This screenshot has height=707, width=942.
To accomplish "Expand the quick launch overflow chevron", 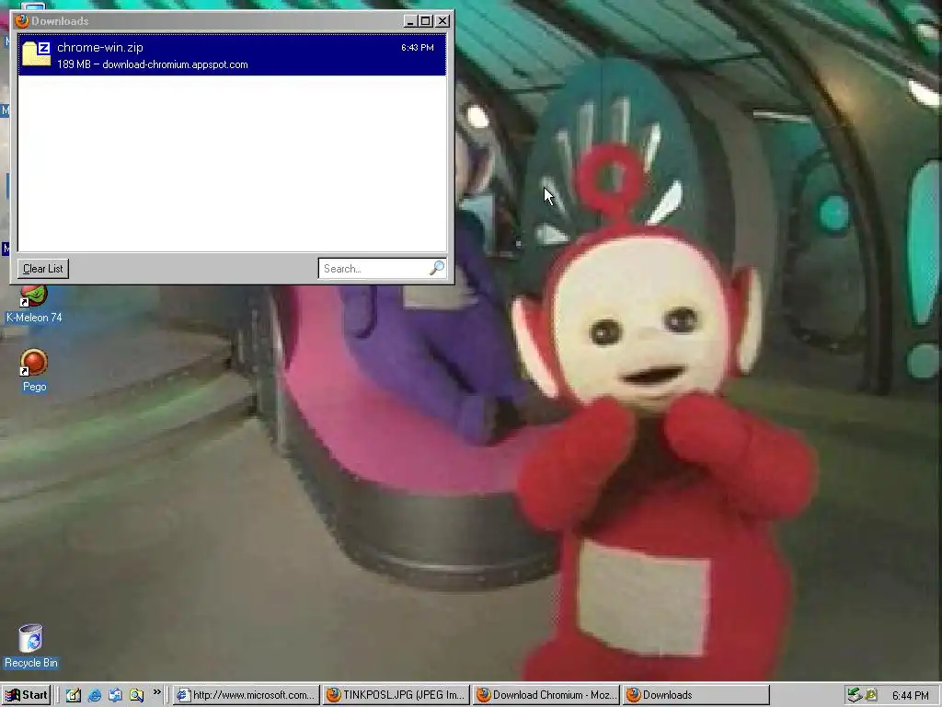I will click(156, 692).
